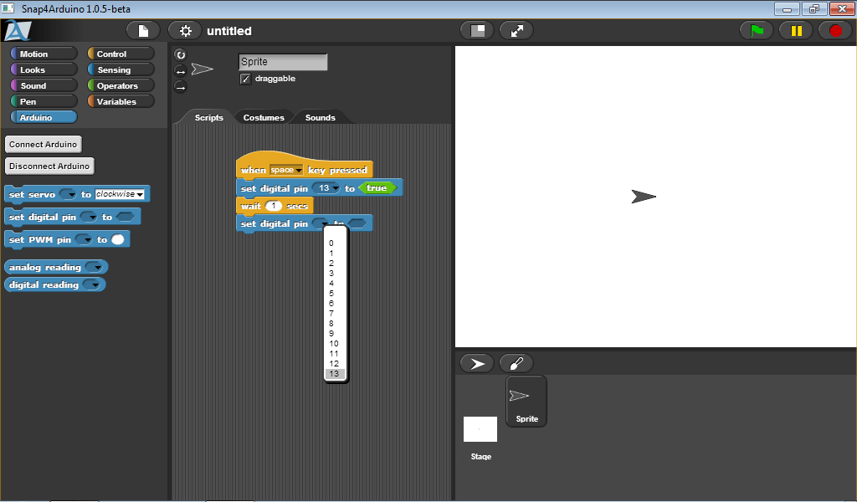
Task: Switch to full-screen presentation mode
Action: [516, 31]
